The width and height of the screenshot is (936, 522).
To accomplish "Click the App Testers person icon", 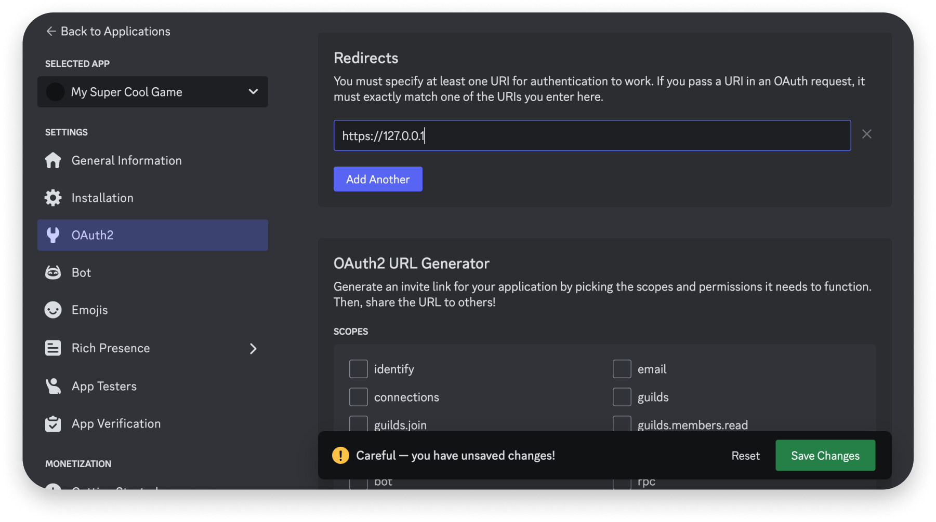I will (53, 386).
